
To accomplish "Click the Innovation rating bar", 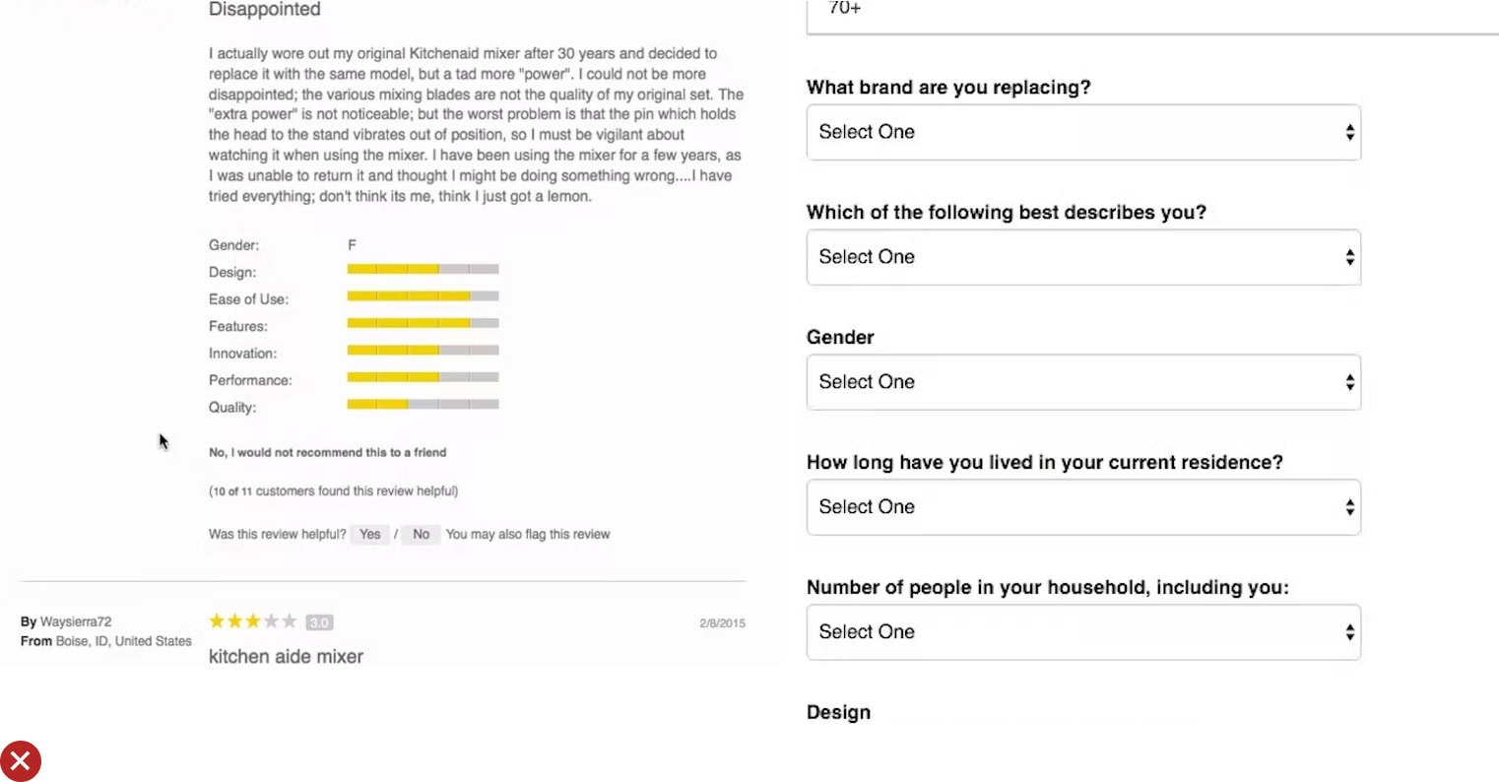I will pos(423,351).
